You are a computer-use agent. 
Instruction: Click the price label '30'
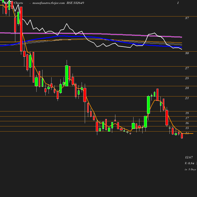[187, 53]
